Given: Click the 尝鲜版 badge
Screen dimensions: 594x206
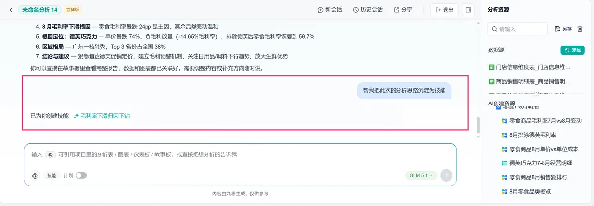Looking at the screenshot, I should (74, 10).
